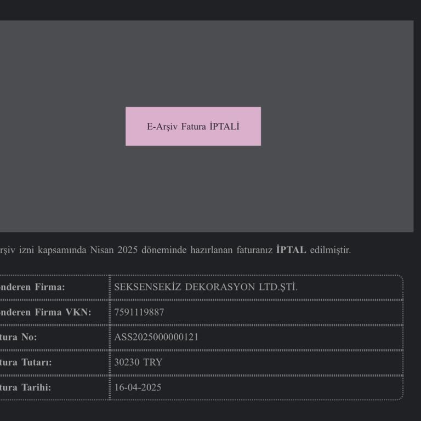Click the word hazırlanan in the notice sentence
The image size is (421, 421).
pyautogui.click(x=210, y=250)
